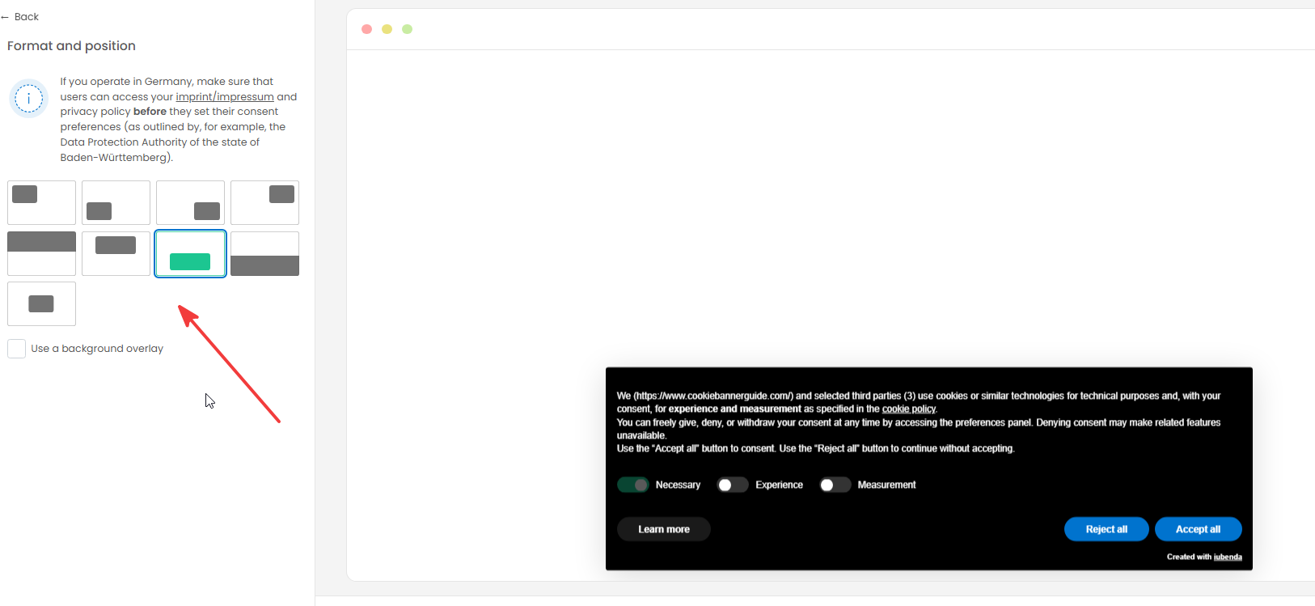Click the Learn more button
The height and width of the screenshot is (606, 1315).
[x=664, y=529]
